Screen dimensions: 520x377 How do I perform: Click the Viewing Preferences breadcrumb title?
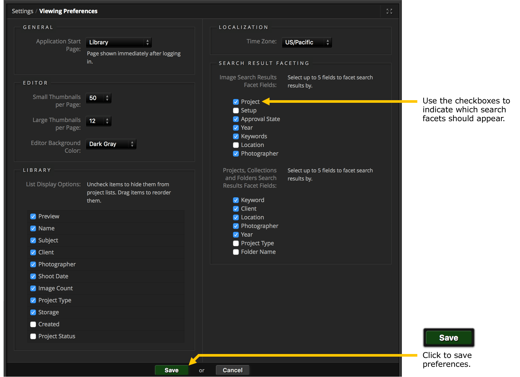(x=68, y=11)
